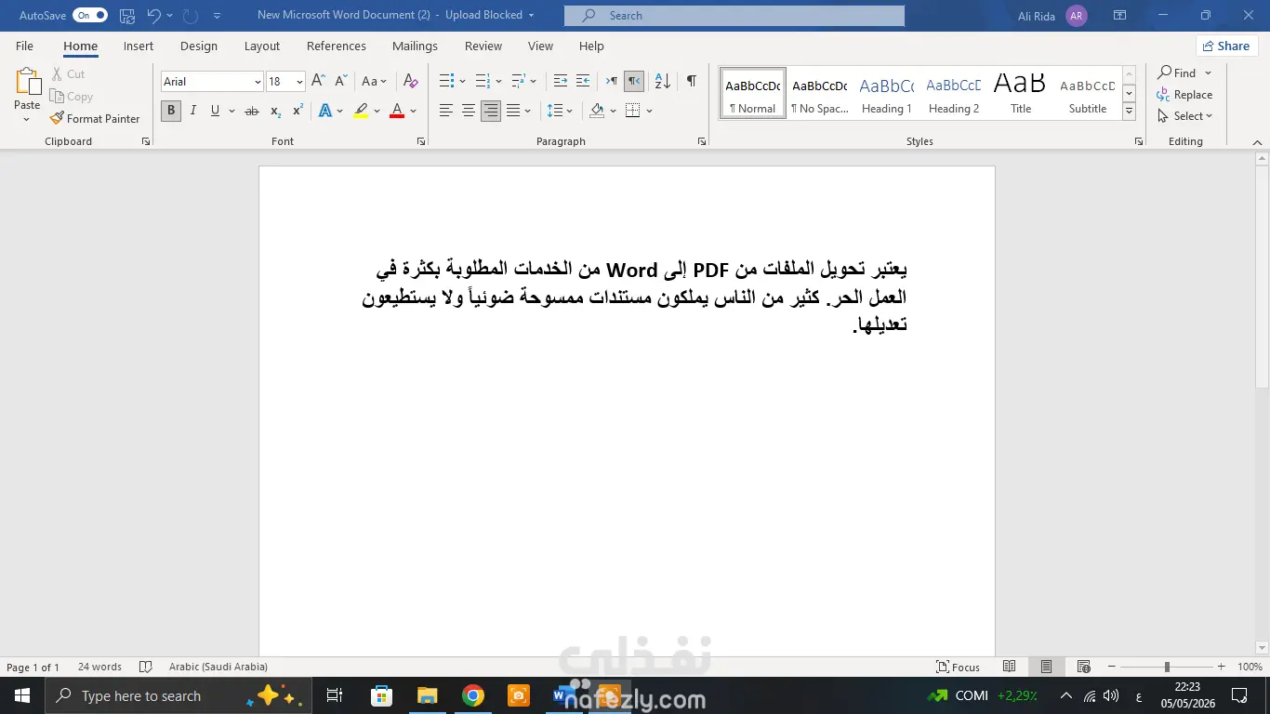Toggle italic formatting
This screenshot has width=1270, height=714.
point(193,111)
